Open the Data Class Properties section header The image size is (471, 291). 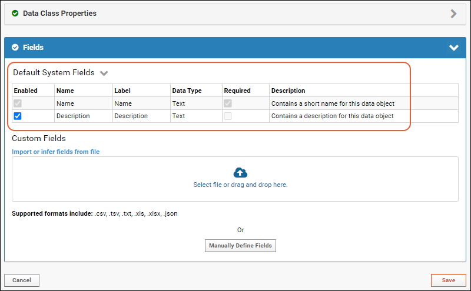[235, 14]
